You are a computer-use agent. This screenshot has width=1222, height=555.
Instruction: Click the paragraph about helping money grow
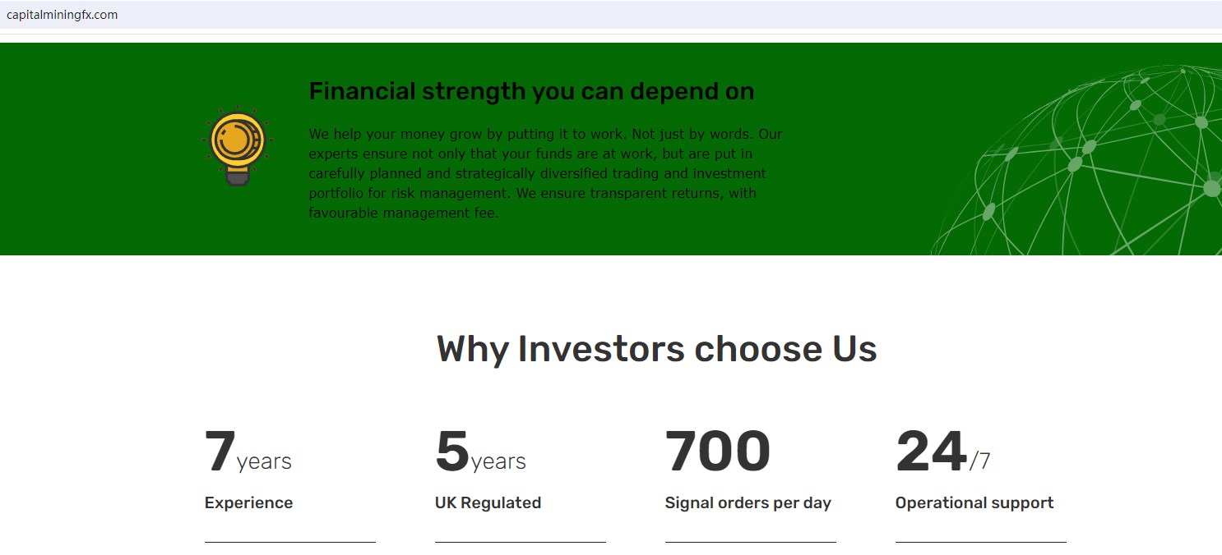click(545, 173)
